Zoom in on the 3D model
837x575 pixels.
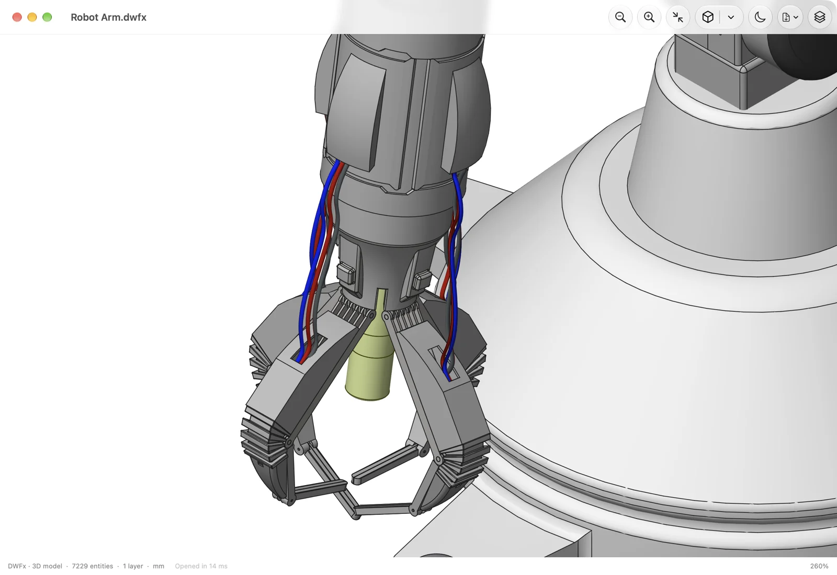click(649, 17)
